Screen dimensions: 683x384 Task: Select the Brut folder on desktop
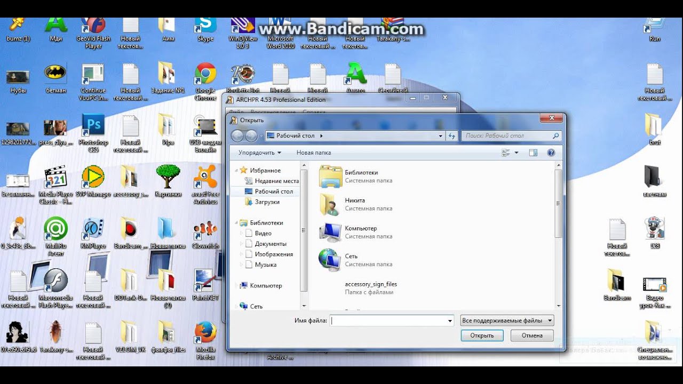[x=655, y=130]
